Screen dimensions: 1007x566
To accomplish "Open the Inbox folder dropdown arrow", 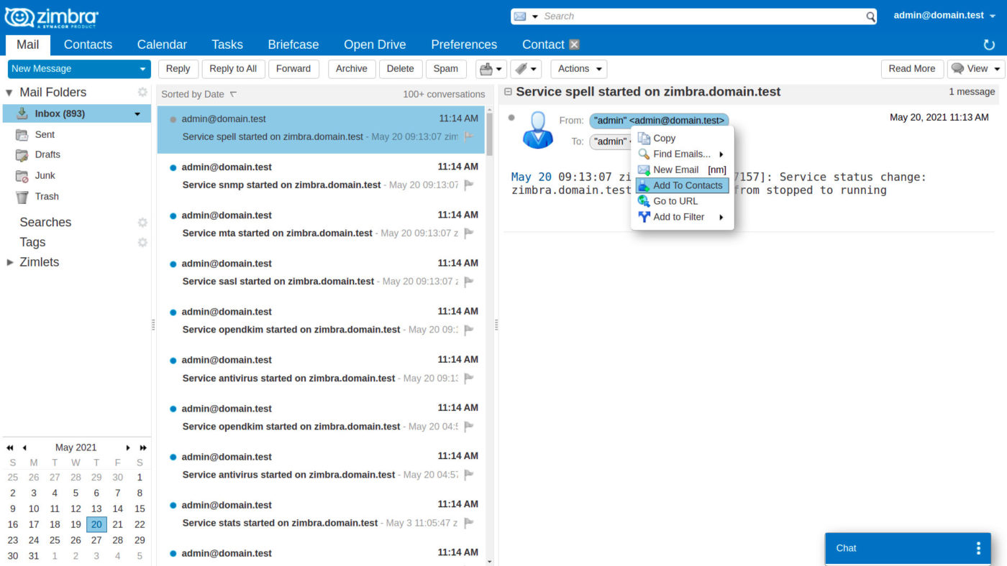I will (x=137, y=113).
